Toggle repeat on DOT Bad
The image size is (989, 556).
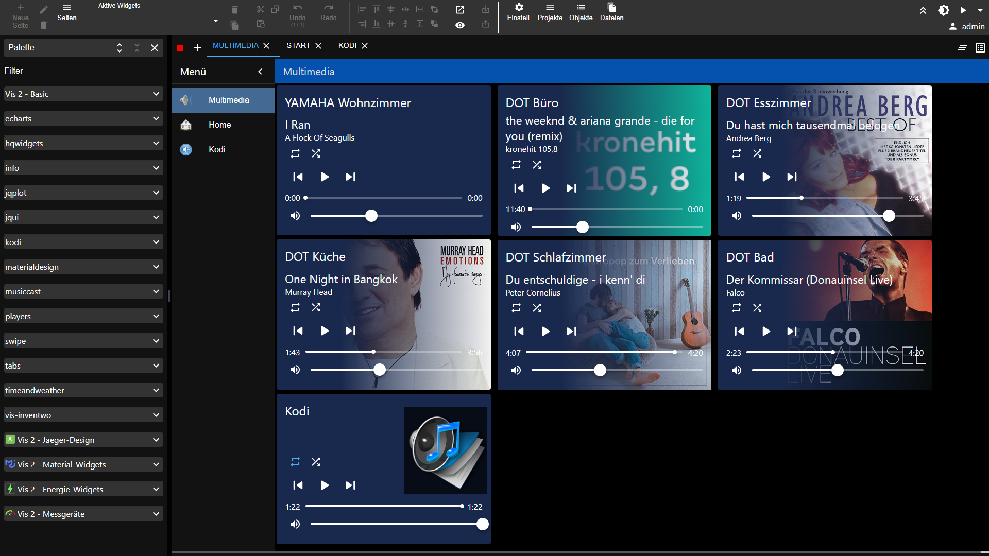tap(737, 308)
